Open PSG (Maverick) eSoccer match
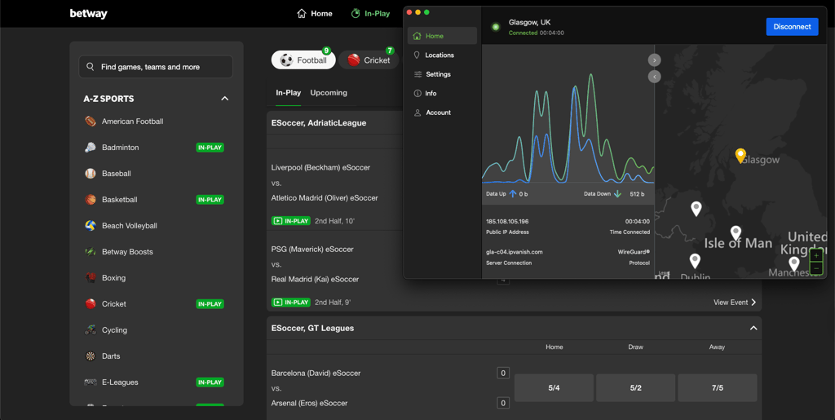 point(312,249)
